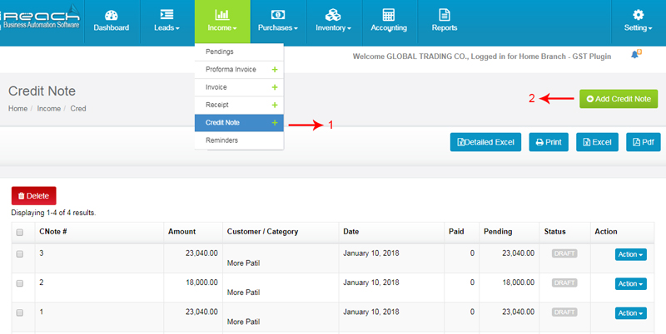Click the Detailed Excel export button
666x334 pixels.
tap(485, 142)
